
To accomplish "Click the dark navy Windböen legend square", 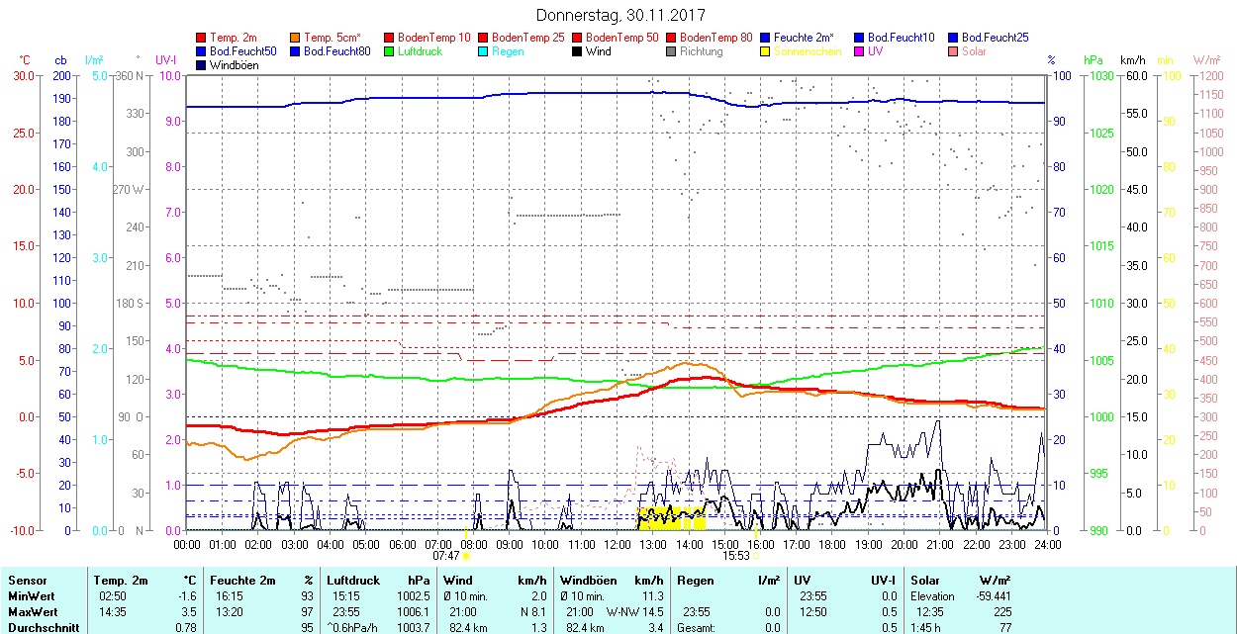I will (x=202, y=65).
